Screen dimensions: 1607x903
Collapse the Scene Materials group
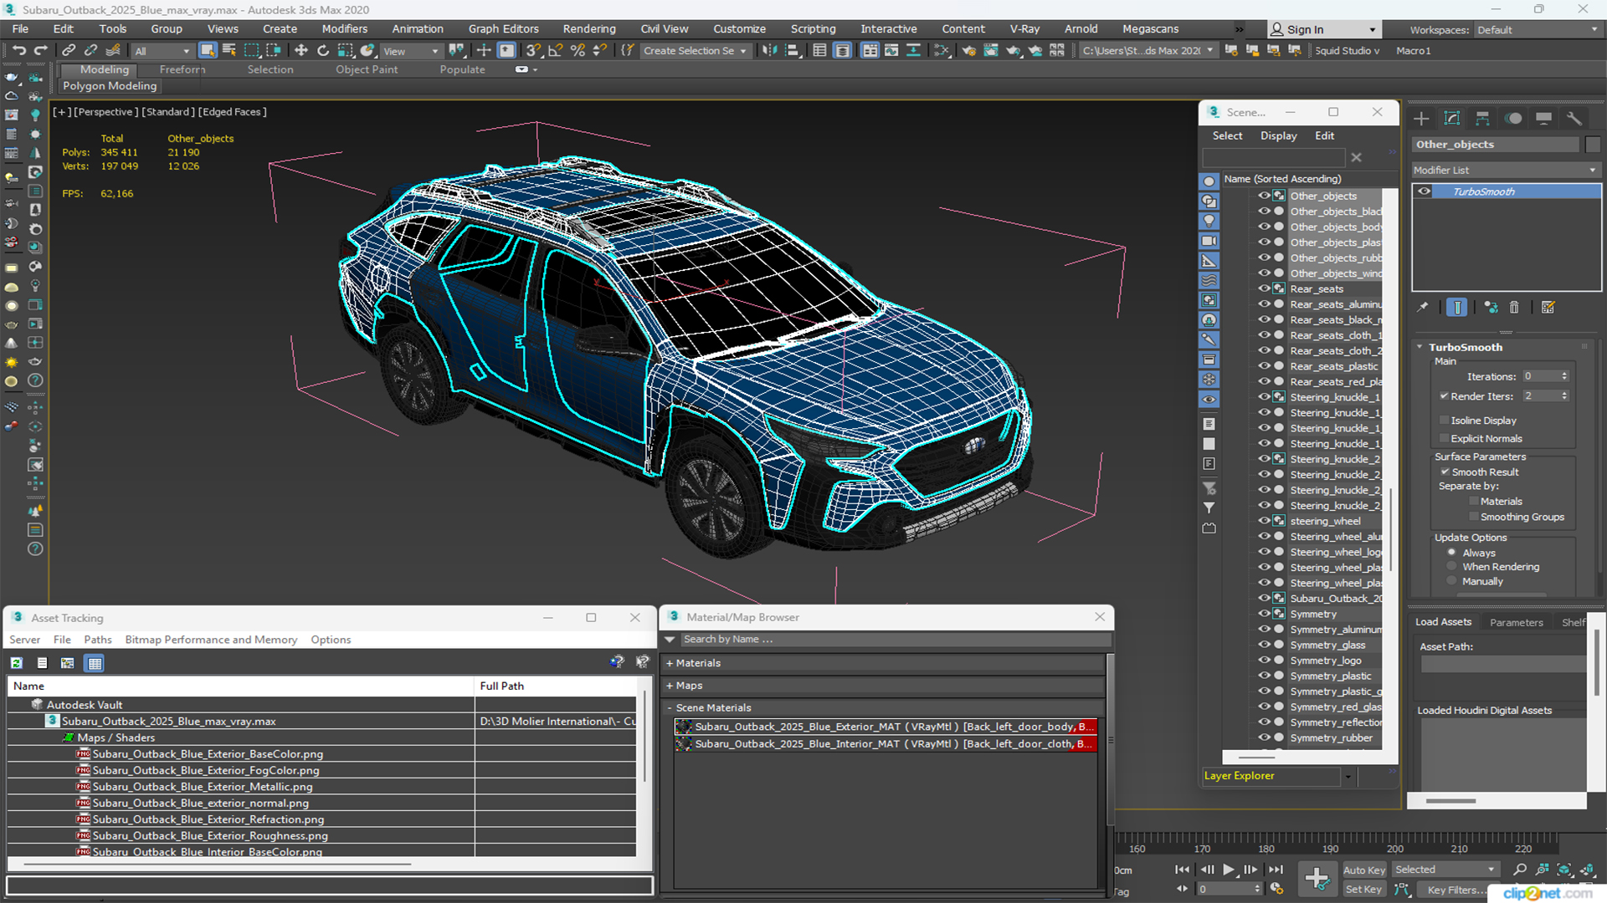(x=670, y=708)
